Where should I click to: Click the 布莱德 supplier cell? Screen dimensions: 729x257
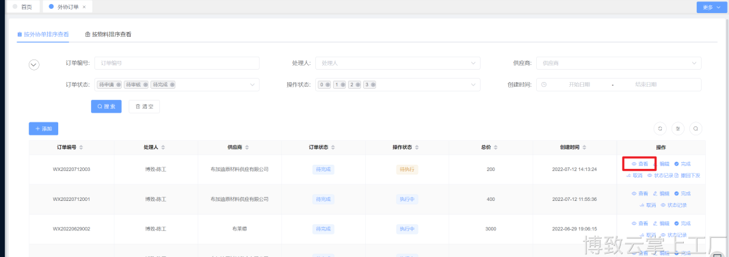239,229
